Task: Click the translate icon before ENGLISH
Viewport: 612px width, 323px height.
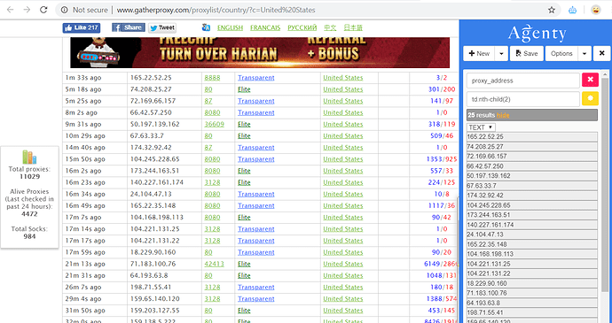Action: click(206, 27)
